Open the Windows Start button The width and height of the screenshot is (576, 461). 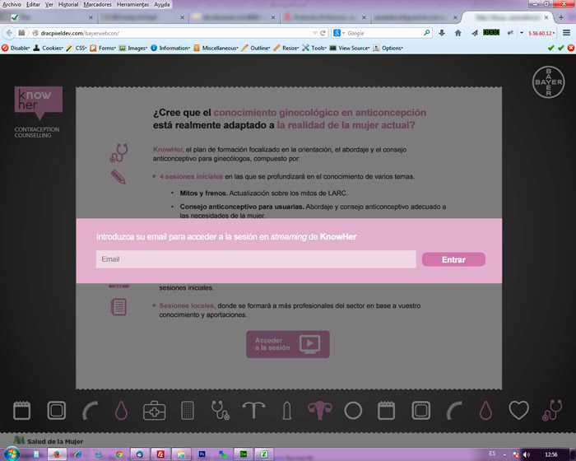(x=12, y=454)
